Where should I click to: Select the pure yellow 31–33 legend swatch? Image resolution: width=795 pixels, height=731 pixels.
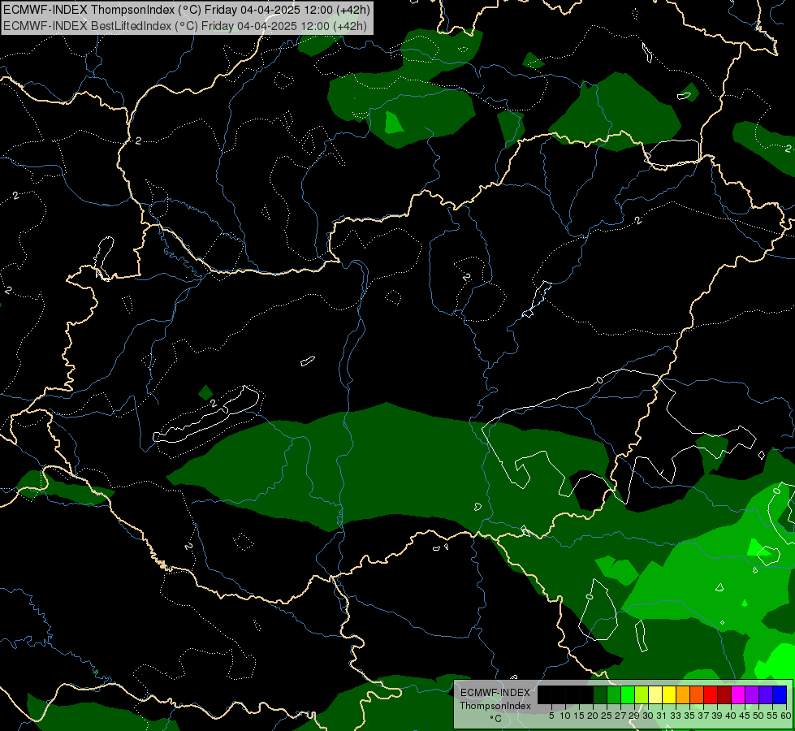click(669, 694)
